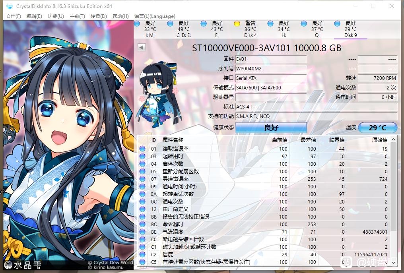
Task: Click the 属性名称 column header
Action: 173,140
